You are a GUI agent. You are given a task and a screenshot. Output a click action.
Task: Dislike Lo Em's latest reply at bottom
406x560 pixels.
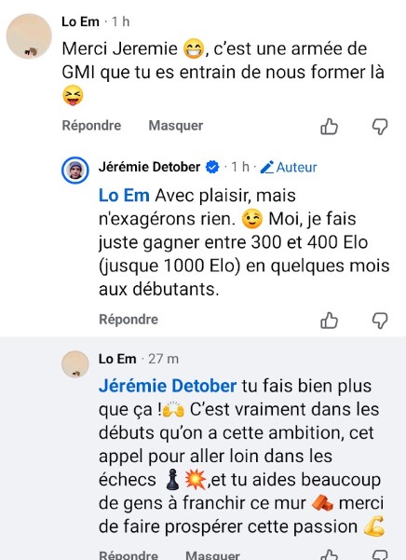point(380,554)
